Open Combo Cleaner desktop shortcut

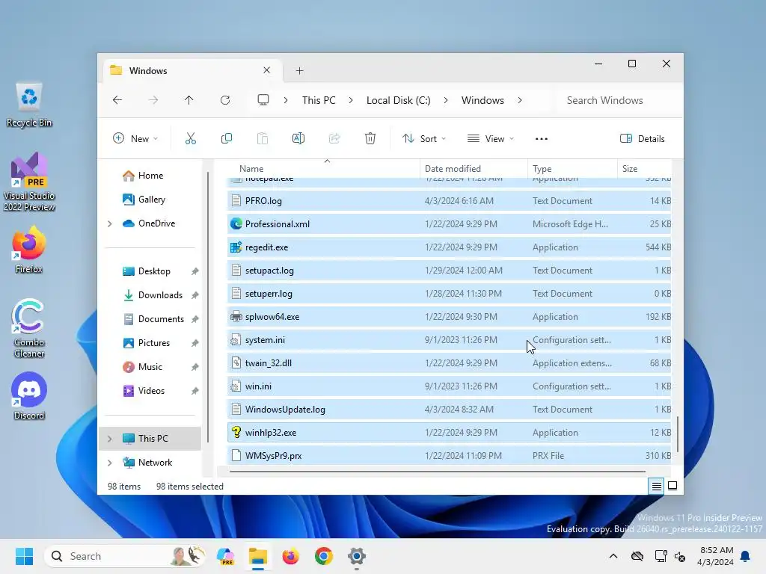tap(29, 328)
